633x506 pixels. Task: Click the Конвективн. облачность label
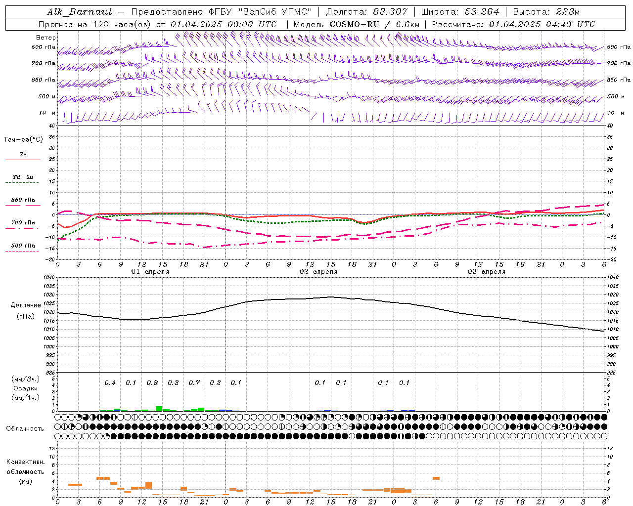[25, 467]
